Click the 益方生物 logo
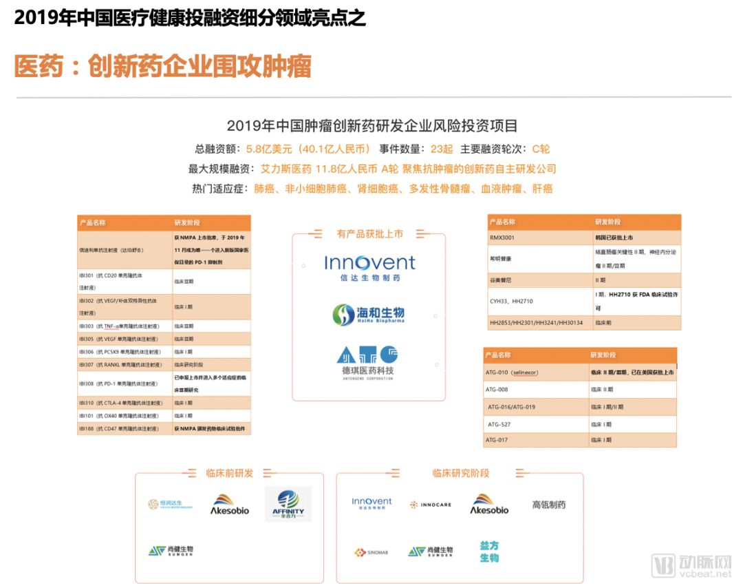The width and height of the screenshot is (743, 588). 489,552
